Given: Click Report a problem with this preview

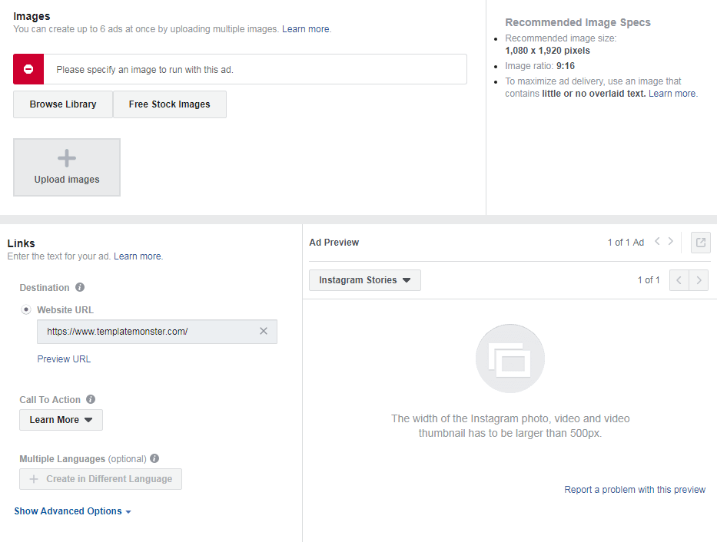Looking at the screenshot, I should [635, 490].
